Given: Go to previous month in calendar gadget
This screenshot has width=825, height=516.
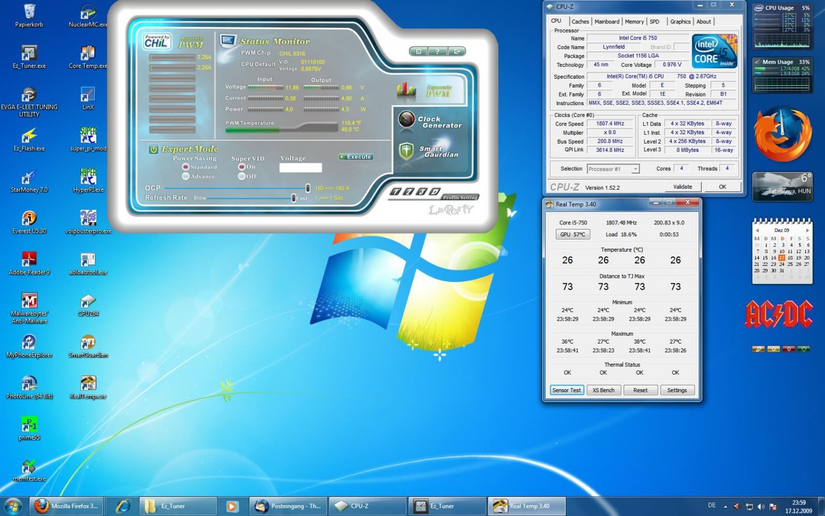Looking at the screenshot, I should pyautogui.click(x=757, y=230).
